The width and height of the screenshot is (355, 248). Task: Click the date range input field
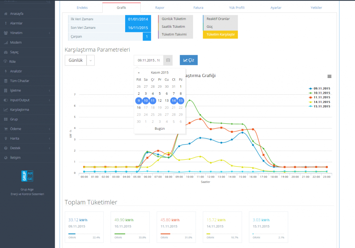(148, 60)
